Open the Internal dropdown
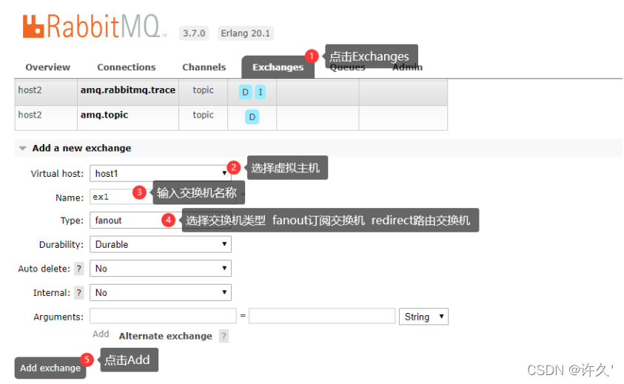 160,293
